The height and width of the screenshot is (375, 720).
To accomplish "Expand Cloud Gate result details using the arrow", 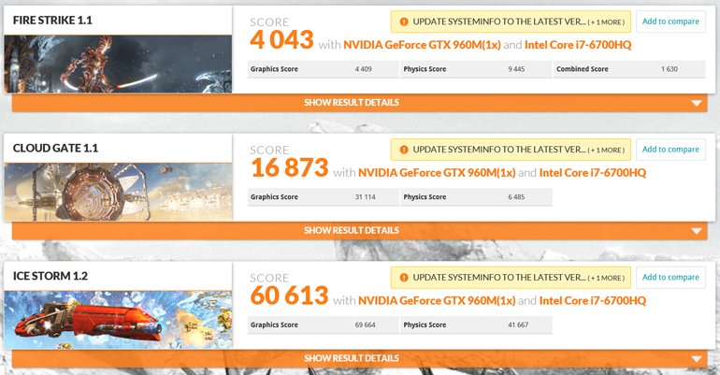I will tap(696, 231).
